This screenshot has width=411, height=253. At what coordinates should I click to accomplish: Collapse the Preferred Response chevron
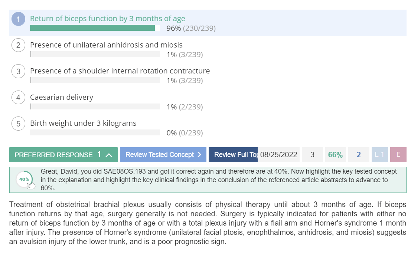point(109,155)
